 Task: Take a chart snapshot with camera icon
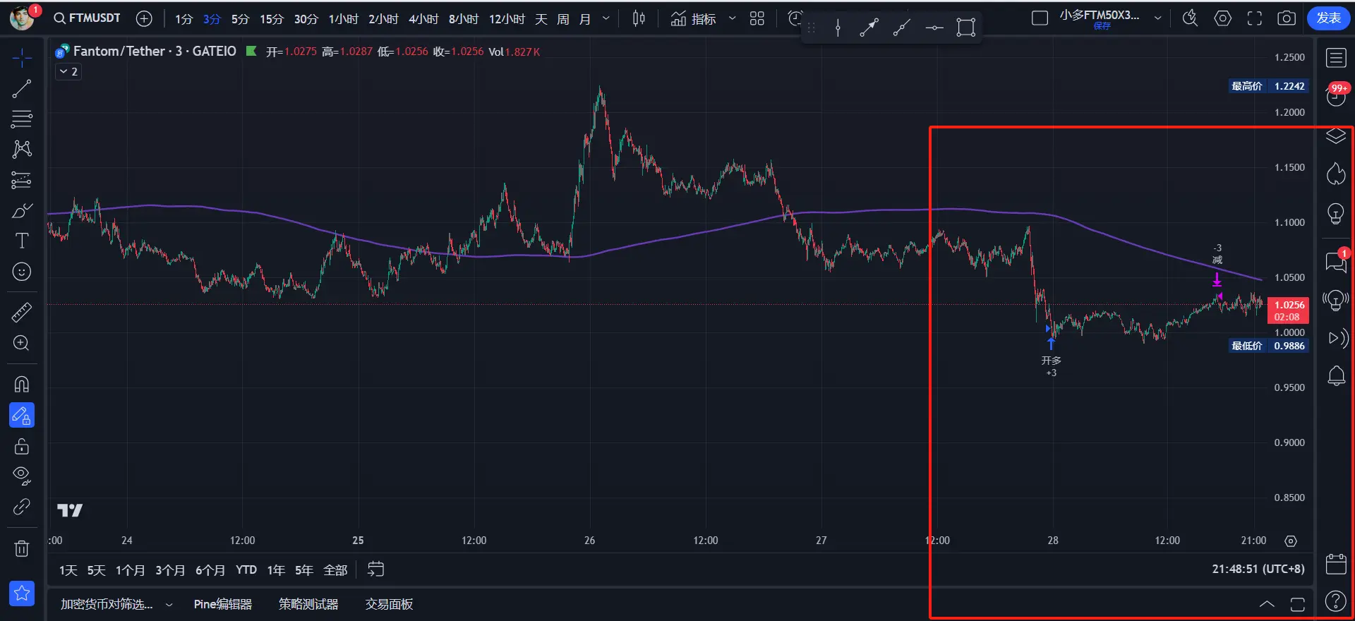click(x=1287, y=18)
